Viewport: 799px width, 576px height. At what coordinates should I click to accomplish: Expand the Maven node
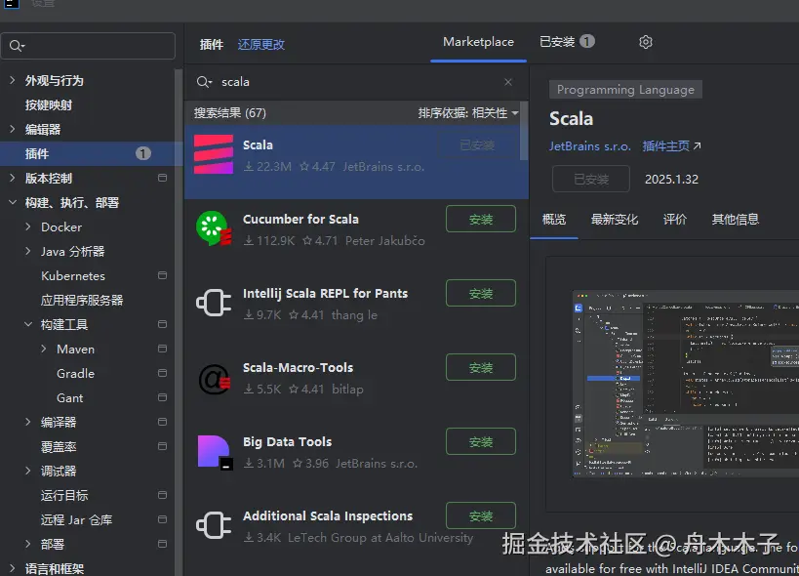44,349
